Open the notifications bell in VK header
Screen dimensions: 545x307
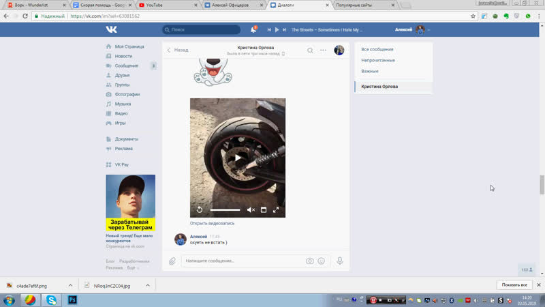253,30
